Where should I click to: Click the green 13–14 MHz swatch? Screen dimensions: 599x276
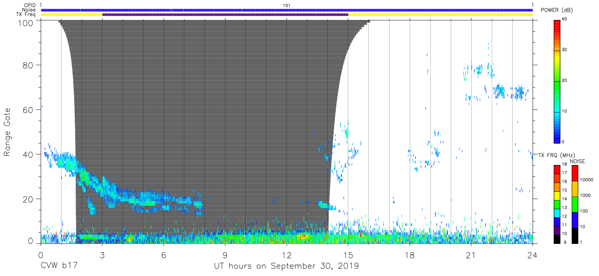[557, 204]
